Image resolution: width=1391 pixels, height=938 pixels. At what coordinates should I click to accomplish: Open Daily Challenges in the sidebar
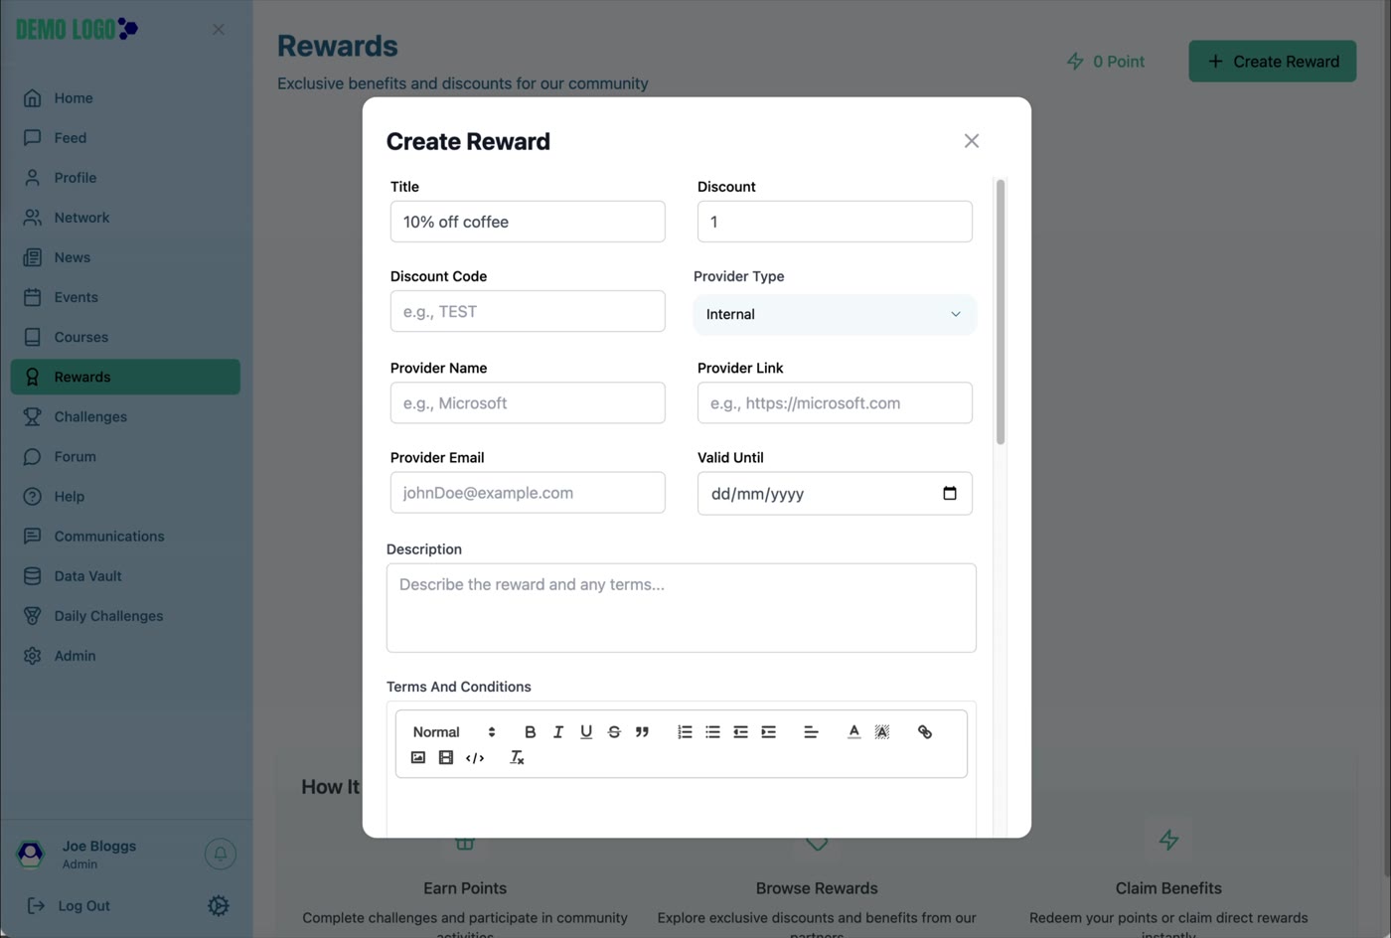[125, 615]
